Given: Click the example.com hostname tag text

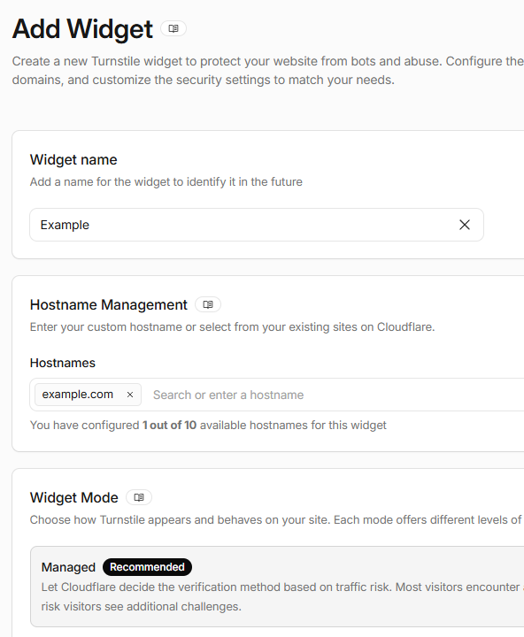Looking at the screenshot, I should (78, 395).
